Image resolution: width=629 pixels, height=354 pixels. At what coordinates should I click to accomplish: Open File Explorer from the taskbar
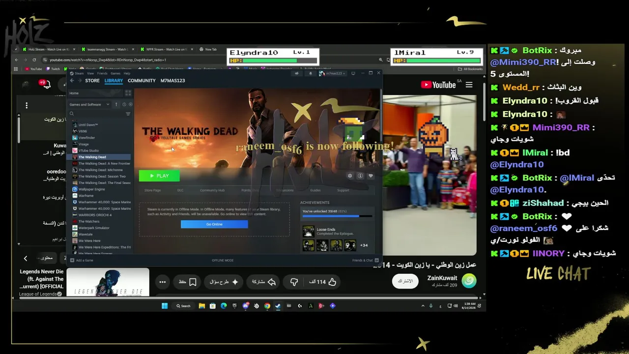201,306
